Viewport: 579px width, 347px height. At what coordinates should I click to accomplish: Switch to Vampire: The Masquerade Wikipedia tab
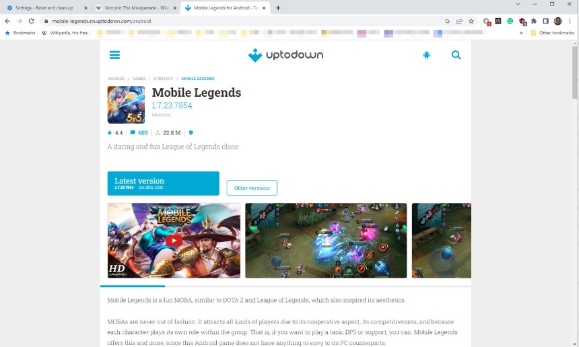point(136,8)
